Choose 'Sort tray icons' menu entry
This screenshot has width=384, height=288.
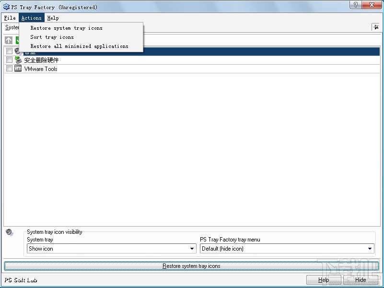(81, 37)
